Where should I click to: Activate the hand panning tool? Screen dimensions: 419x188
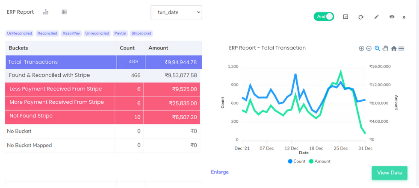point(385,49)
